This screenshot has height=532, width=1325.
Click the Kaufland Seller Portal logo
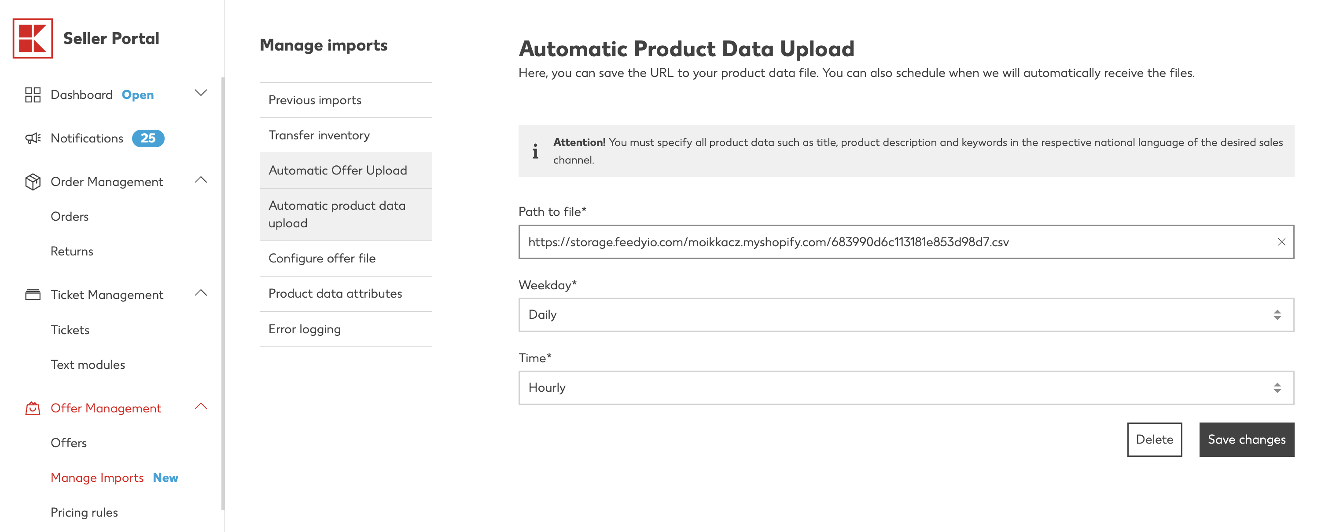[33, 38]
